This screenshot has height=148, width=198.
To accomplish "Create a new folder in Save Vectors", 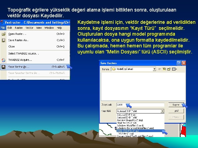I will click(x=169, y=69).
